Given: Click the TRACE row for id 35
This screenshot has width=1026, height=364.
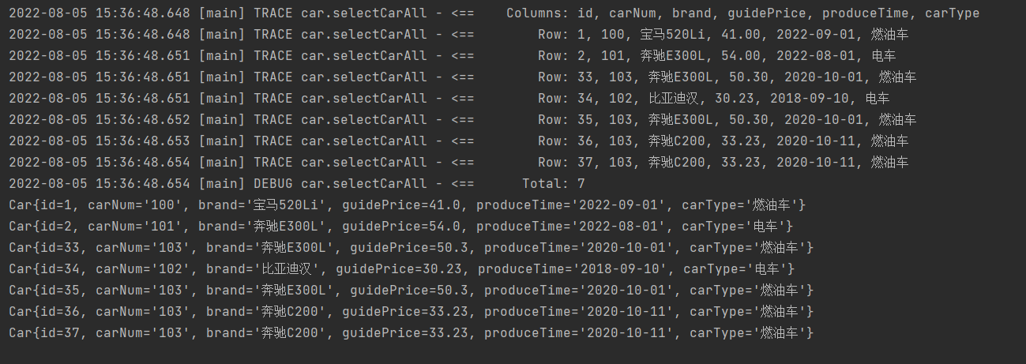Looking at the screenshot, I should click(x=463, y=120).
